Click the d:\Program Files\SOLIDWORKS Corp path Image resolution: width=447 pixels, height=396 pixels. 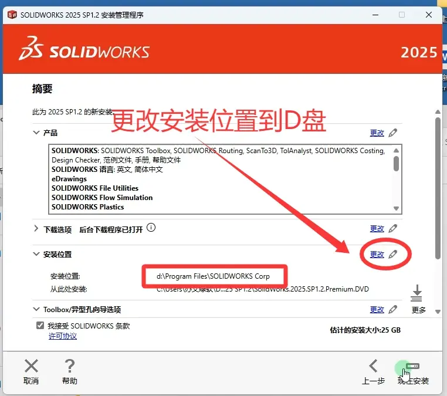[x=213, y=276]
